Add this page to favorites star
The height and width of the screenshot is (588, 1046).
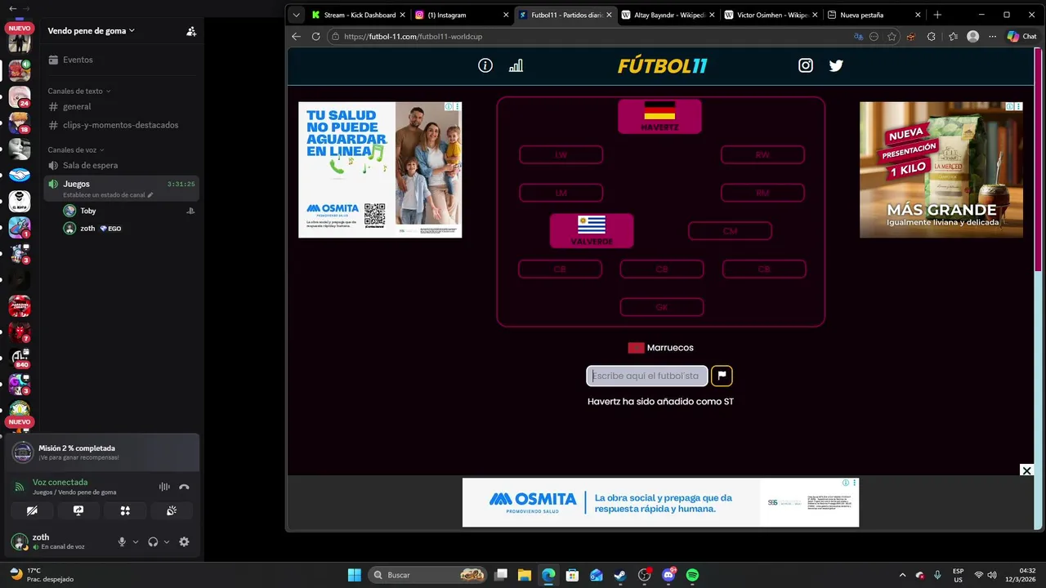(892, 37)
